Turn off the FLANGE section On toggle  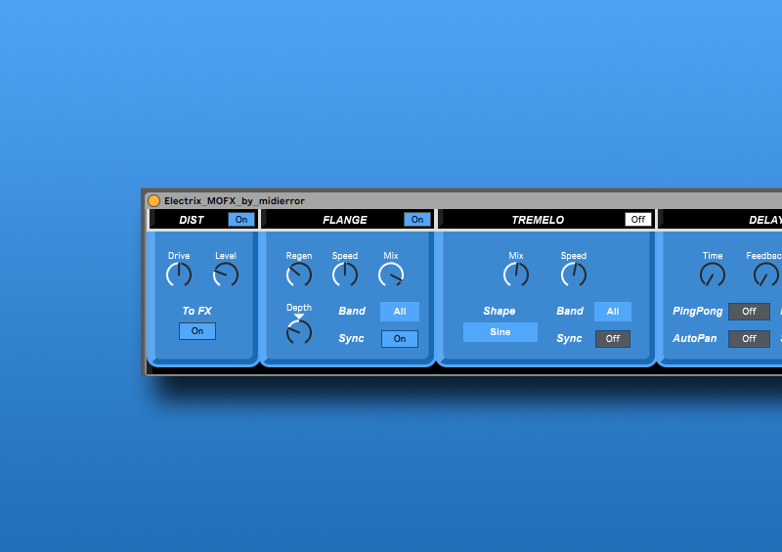[417, 220]
